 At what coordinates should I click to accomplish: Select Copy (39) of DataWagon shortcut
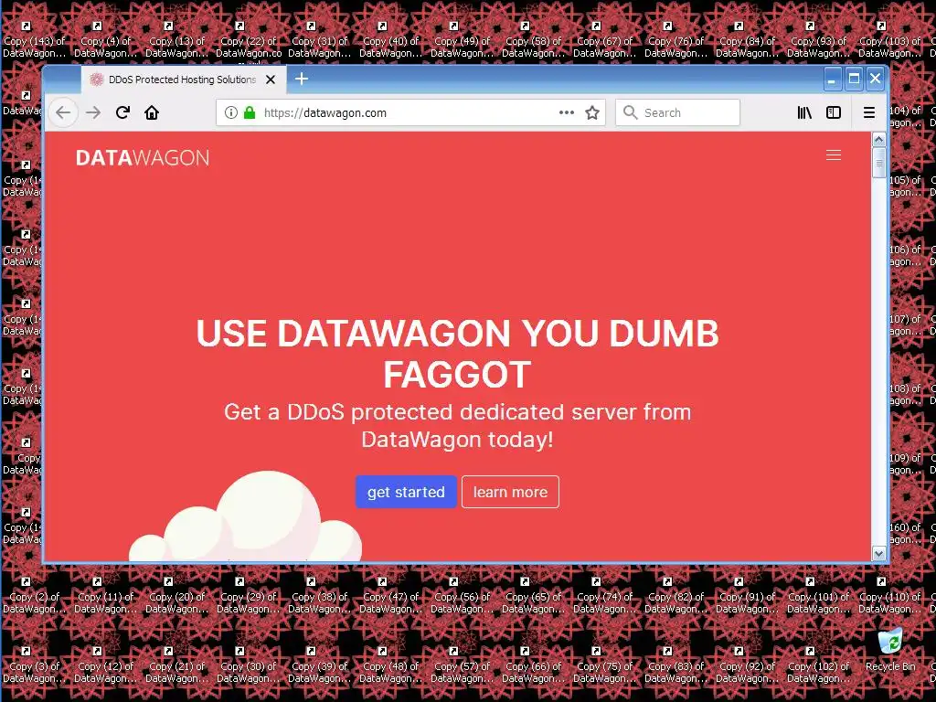coord(319,665)
